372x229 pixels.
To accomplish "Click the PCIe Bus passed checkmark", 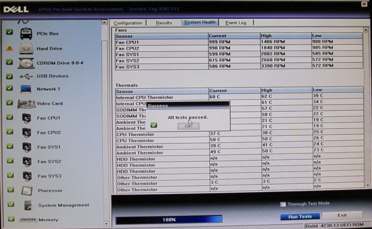I will 9,32.
